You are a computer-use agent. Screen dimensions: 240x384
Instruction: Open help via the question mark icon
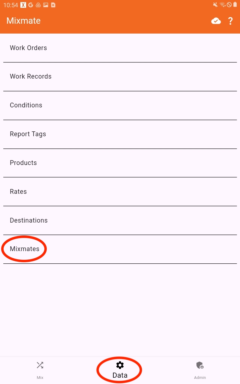point(230,21)
